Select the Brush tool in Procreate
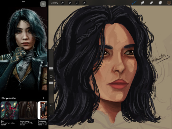The width and height of the screenshot is (172, 129). (134, 3)
